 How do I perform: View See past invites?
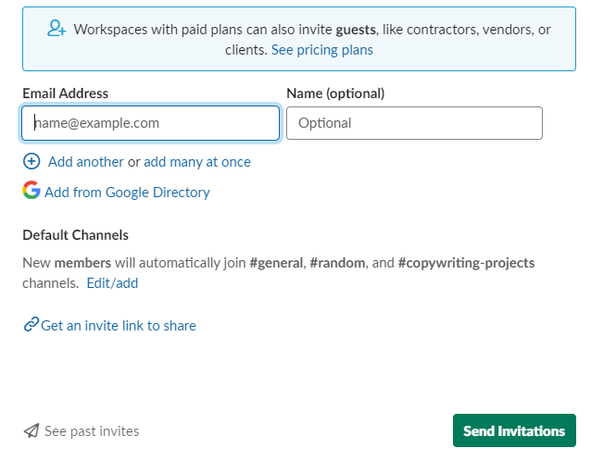(92, 431)
